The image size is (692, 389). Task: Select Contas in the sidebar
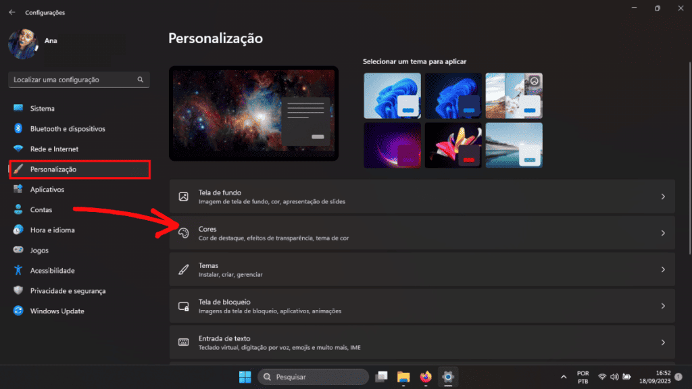click(x=80, y=209)
